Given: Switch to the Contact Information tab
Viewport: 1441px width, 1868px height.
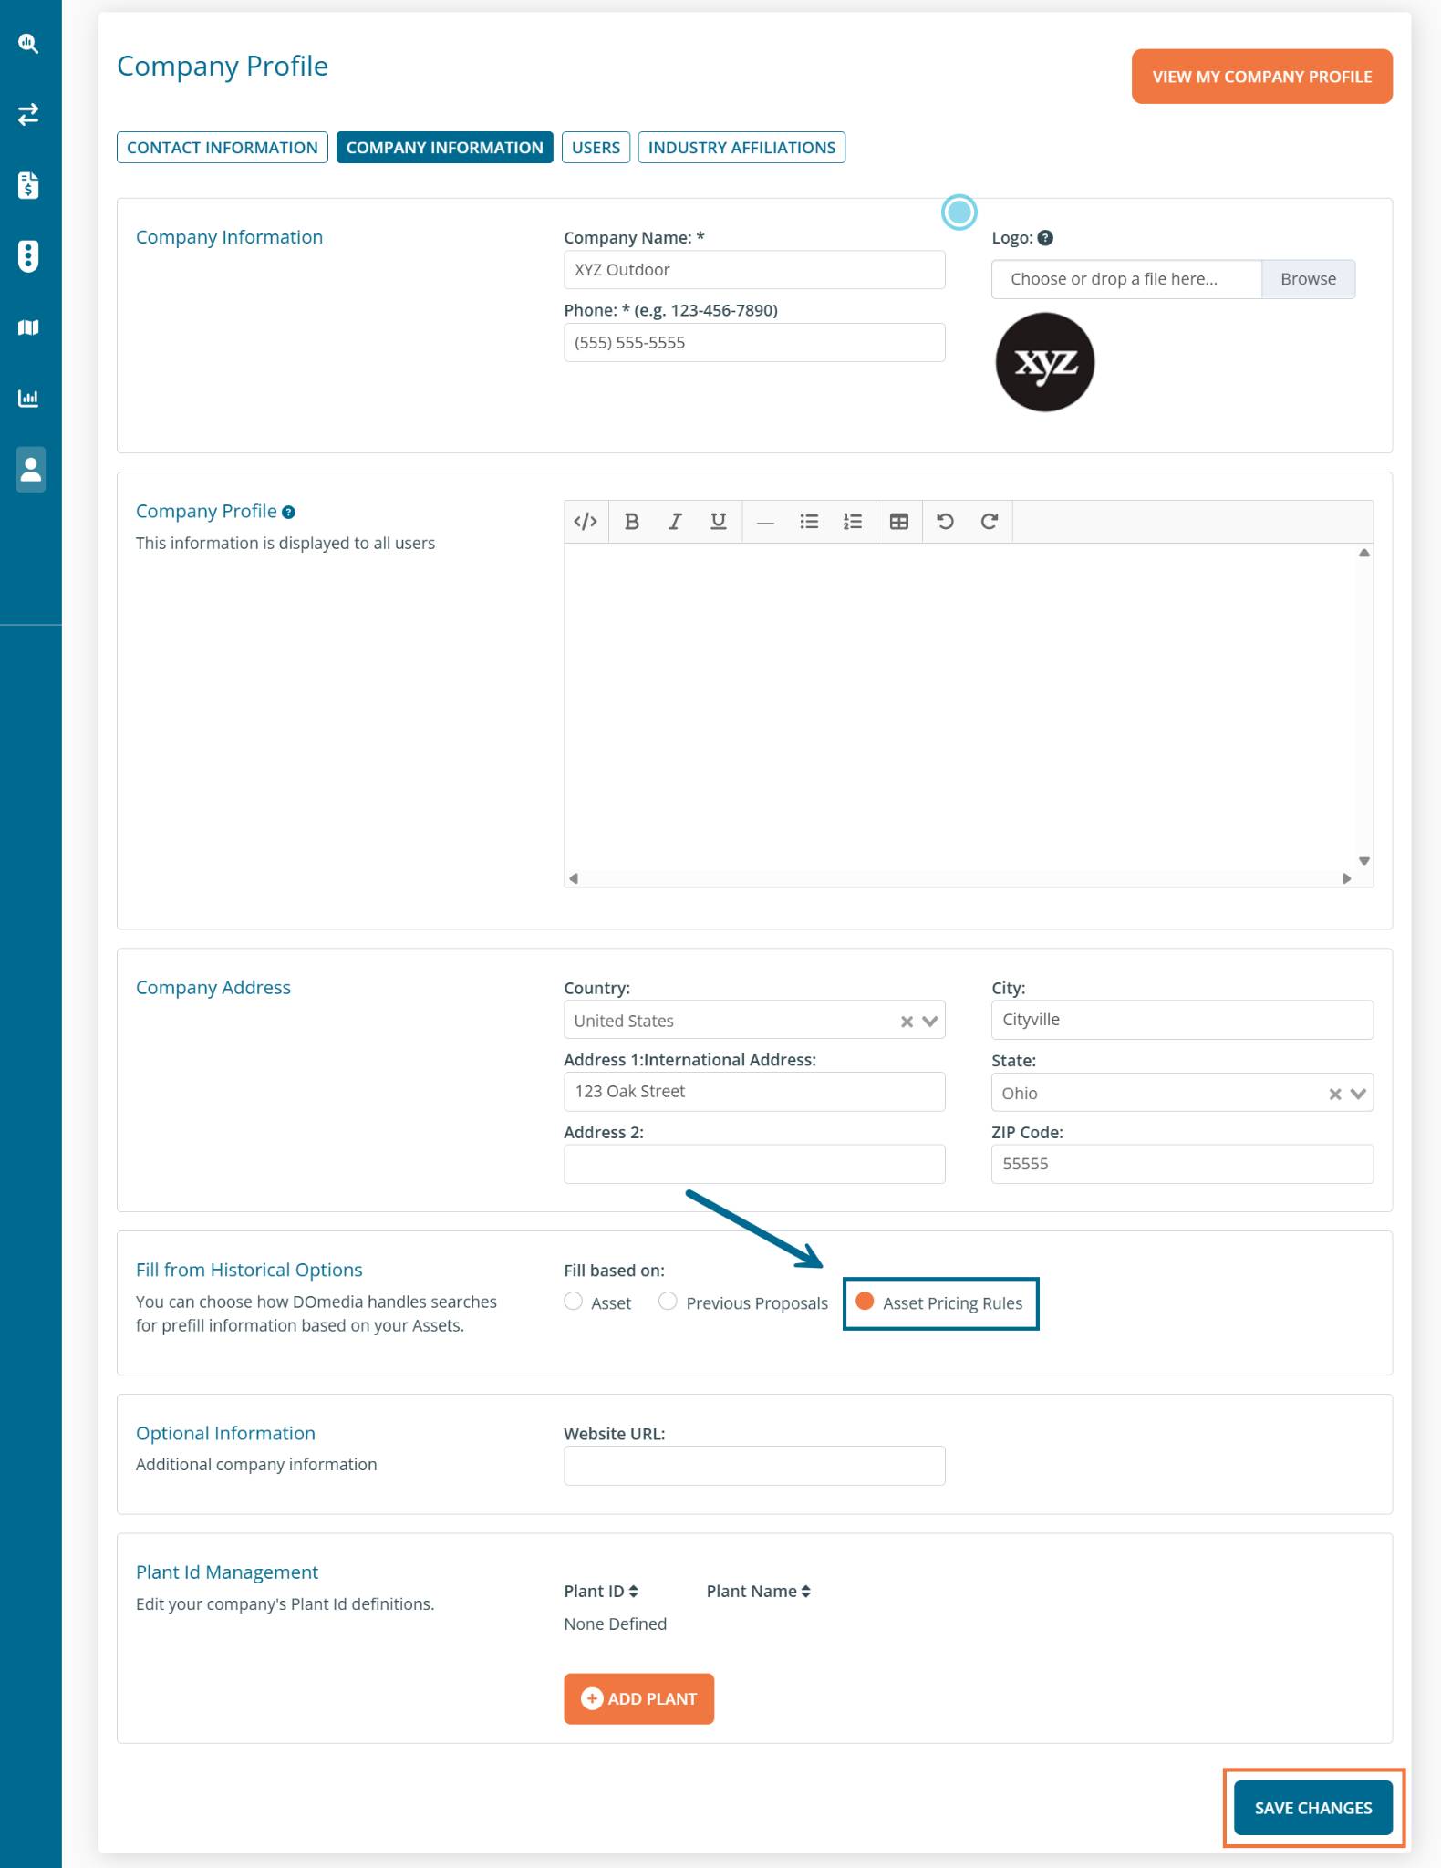Looking at the screenshot, I should [x=222, y=148].
